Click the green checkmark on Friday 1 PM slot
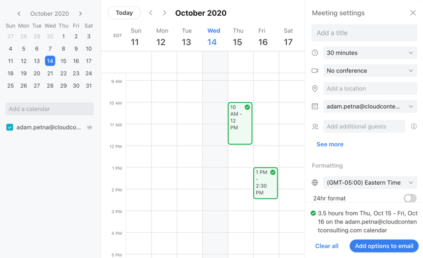This screenshot has height=258, width=423. (273, 172)
